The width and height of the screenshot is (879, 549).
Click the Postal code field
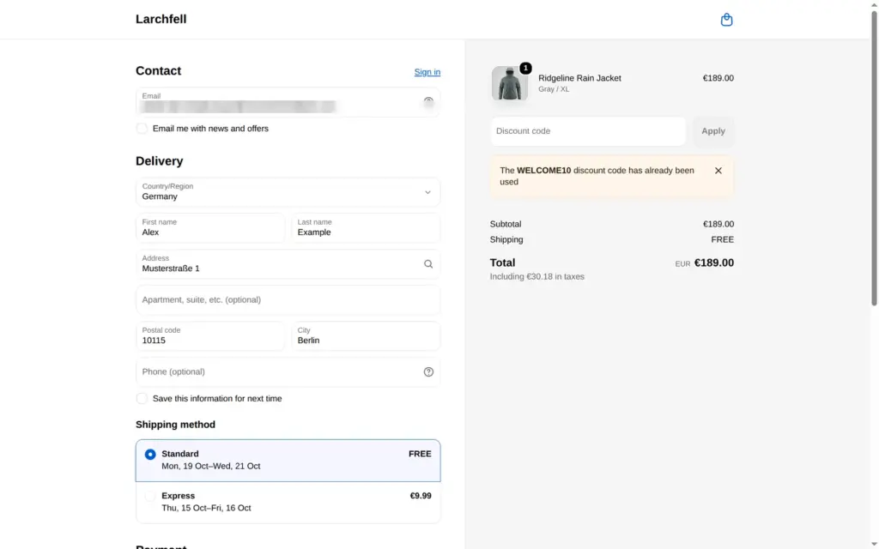[x=210, y=336]
